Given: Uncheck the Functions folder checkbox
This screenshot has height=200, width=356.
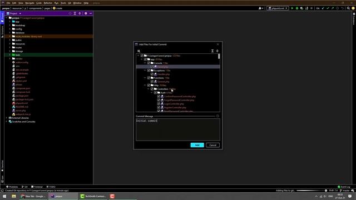Looking at the screenshot, I should [x=149, y=78].
